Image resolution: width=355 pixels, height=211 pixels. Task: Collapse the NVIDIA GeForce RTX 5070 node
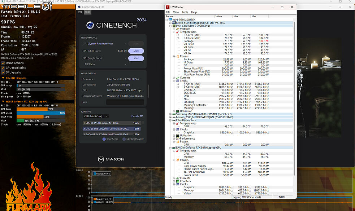170,148
